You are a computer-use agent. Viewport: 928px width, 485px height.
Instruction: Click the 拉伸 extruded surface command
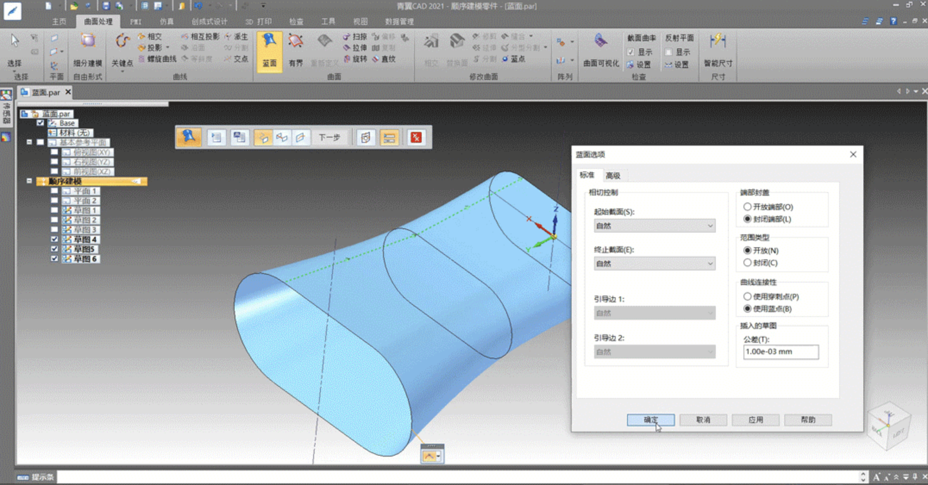pos(355,48)
